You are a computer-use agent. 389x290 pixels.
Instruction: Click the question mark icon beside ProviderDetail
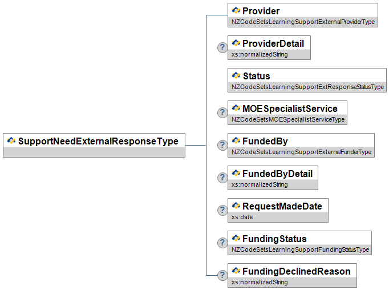click(222, 47)
